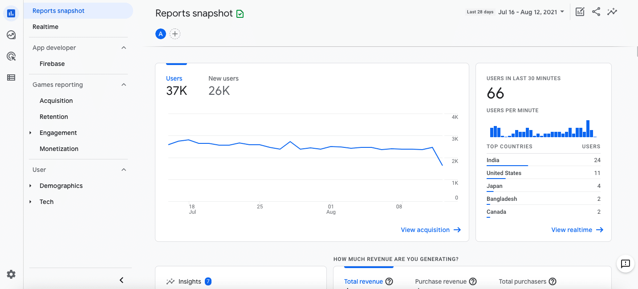The image size is (638, 289).
Task: Add a comparison with plus icon
Action: point(175,34)
